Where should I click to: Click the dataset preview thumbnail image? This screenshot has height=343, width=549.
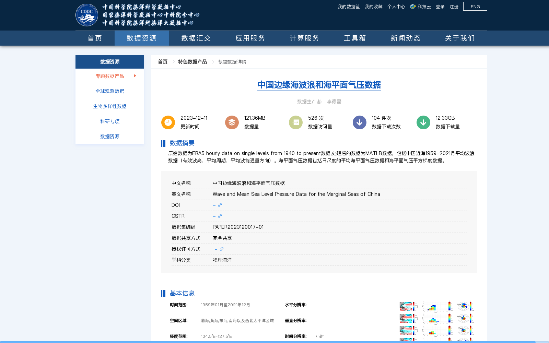pos(437,322)
